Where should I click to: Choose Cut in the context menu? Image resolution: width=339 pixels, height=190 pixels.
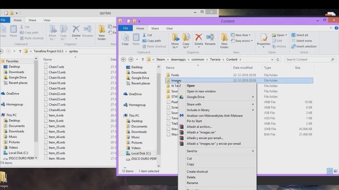click(x=189, y=158)
